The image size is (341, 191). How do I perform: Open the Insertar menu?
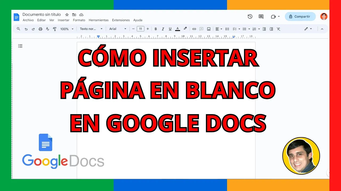[x=63, y=20]
